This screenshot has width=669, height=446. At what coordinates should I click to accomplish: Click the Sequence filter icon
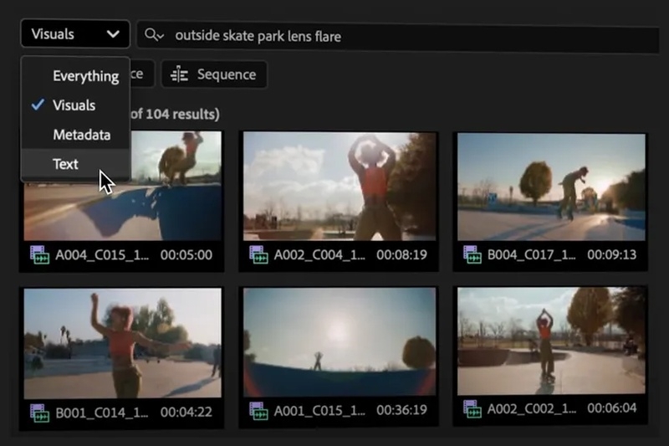pyautogui.click(x=179, y=74)
